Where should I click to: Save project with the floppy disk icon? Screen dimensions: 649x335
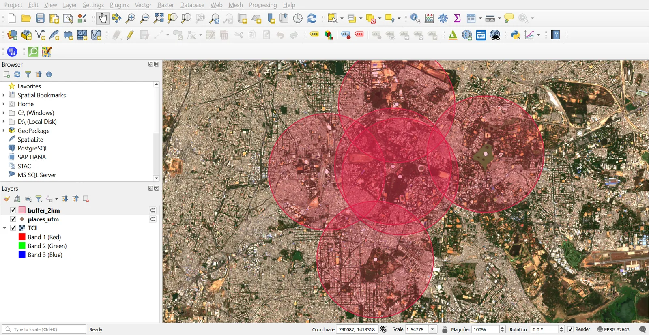(x=40, y=18)
